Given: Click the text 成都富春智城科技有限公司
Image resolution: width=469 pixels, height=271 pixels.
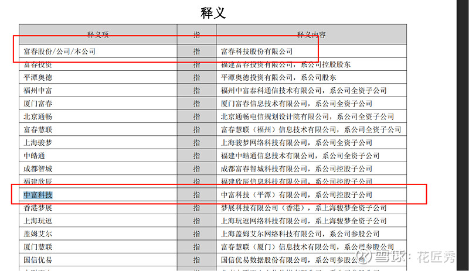Looking at the screenshot, I should click(264, 169).
